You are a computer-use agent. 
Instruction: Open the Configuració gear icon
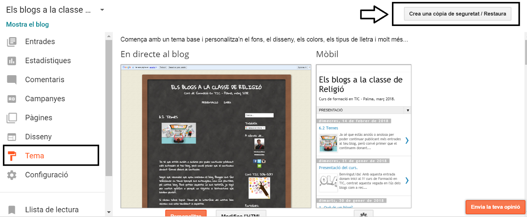[12, 175]
